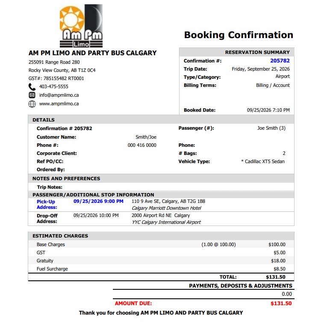Screen dimensions: 324x333
Task: Select Rocky View County, AB T1Z 0C4
Action: [62, 70]
